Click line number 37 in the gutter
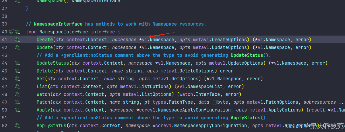The height and width of the screenshot is (132, 345). (5, 8)
